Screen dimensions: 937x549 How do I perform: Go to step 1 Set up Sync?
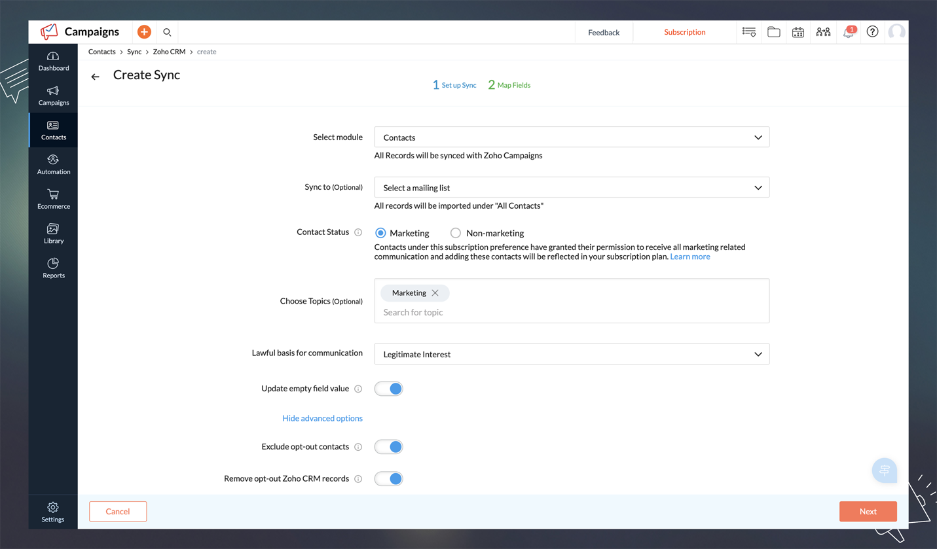tap(454, 85)
